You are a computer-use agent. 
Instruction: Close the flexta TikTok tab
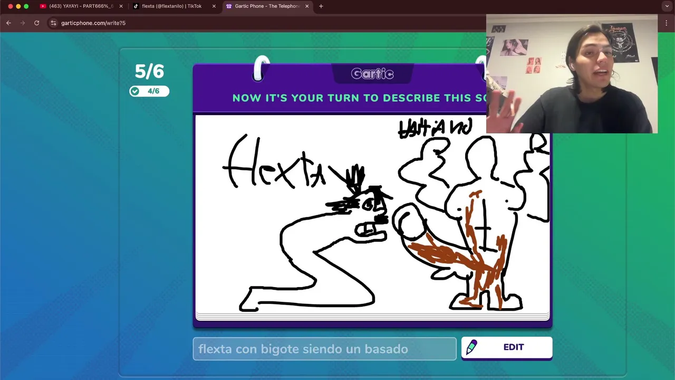point(214,6)
